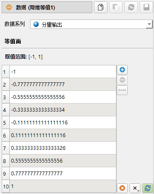Screen dimensions: 154x194
Task: Click the blue sphere icon beside 分量输出
Action: [x=36, y=24]
